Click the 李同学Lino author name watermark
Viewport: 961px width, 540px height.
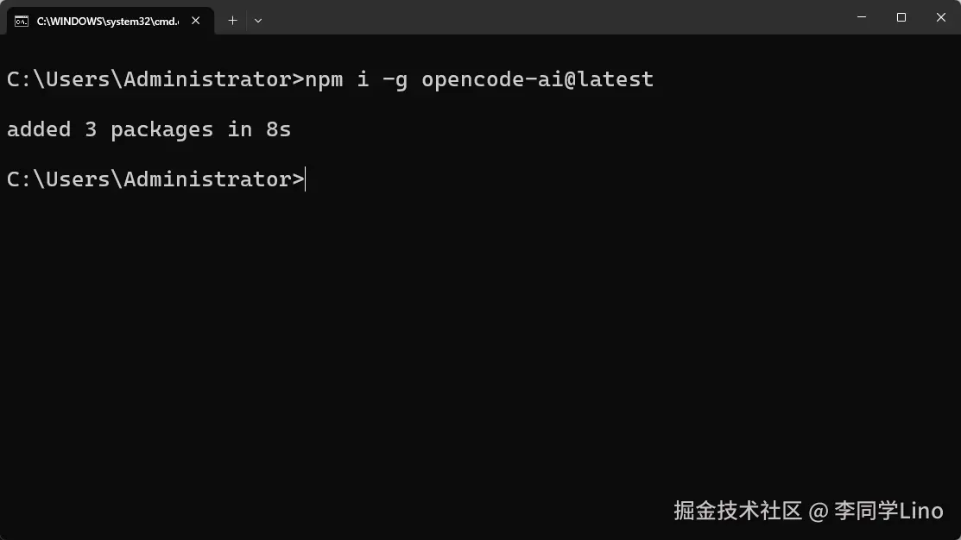(888, 511)
